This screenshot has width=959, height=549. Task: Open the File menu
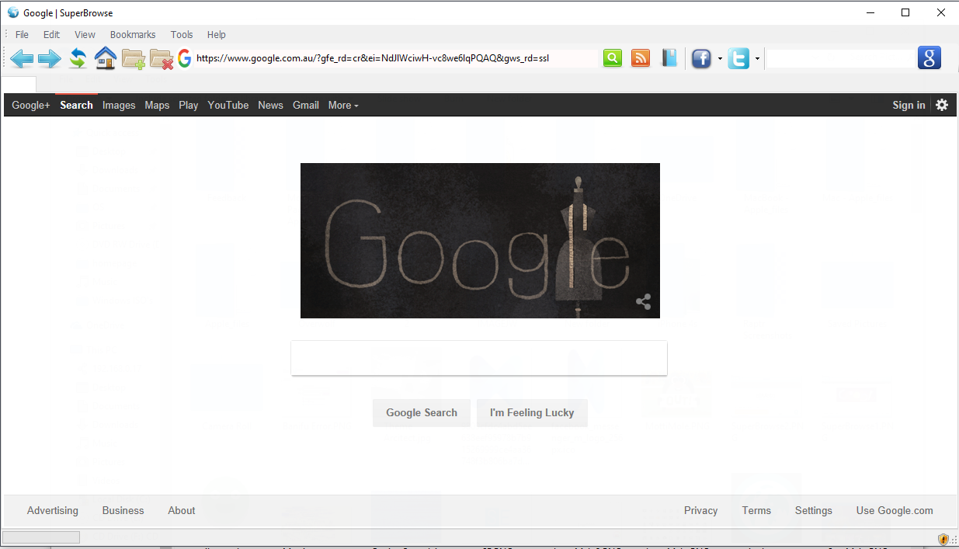click(22, 34)
